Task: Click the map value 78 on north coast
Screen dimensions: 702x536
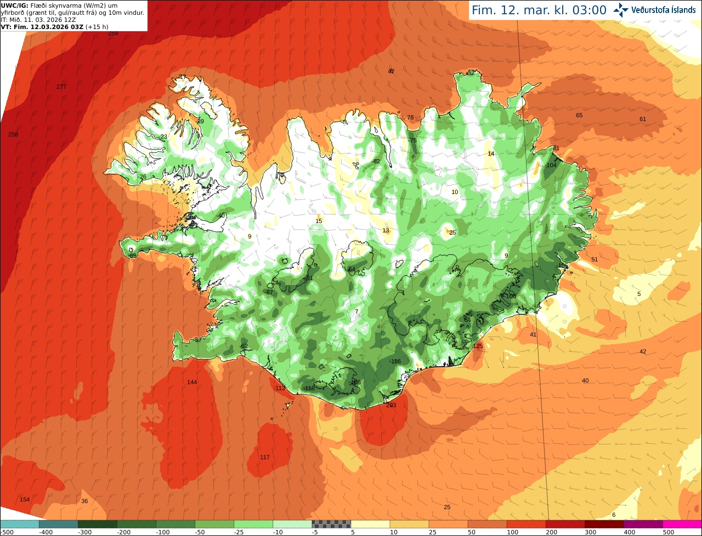Action: coord(410,118)
